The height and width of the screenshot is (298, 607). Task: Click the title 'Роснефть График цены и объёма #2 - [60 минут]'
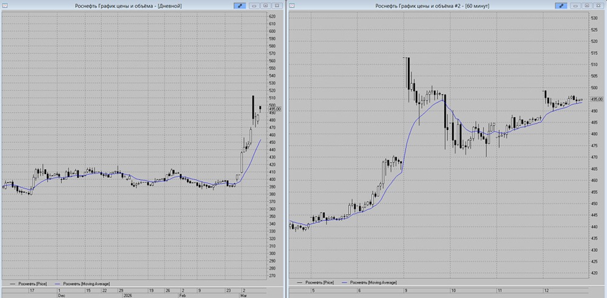coord(432,6)
